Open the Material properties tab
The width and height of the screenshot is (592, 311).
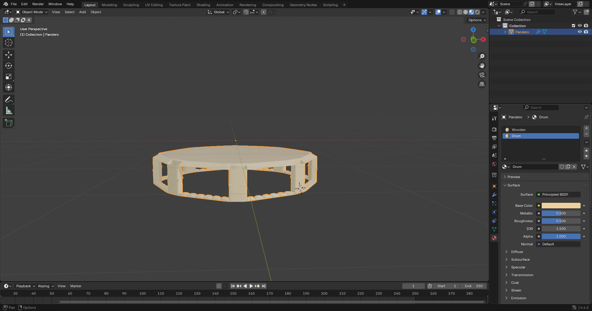[494, 238]
